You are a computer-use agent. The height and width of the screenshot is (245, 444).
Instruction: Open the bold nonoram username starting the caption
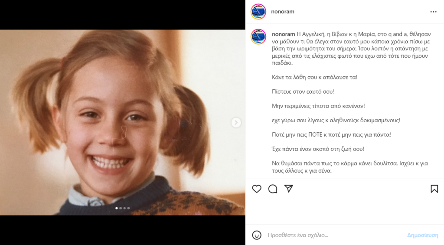pos(284,34)
